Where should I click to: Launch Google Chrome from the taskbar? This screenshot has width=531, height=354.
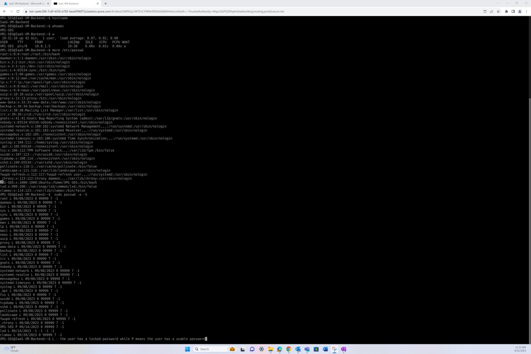pyautogui.click(x=289, y=349)
